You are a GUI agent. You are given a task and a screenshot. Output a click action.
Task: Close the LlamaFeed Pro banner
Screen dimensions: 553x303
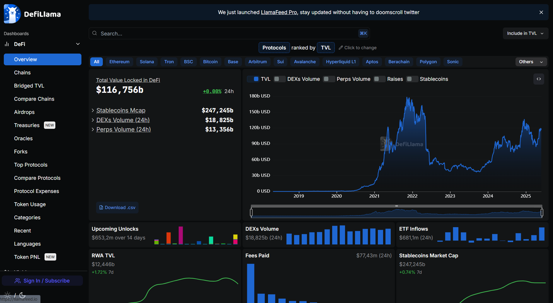541,12
